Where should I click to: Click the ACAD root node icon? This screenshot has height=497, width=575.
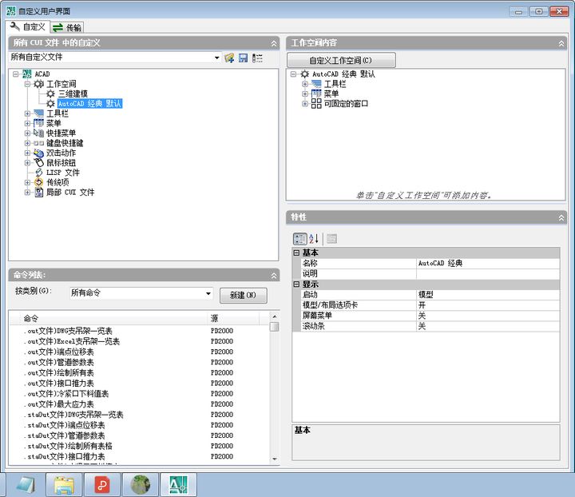[27, 74]
